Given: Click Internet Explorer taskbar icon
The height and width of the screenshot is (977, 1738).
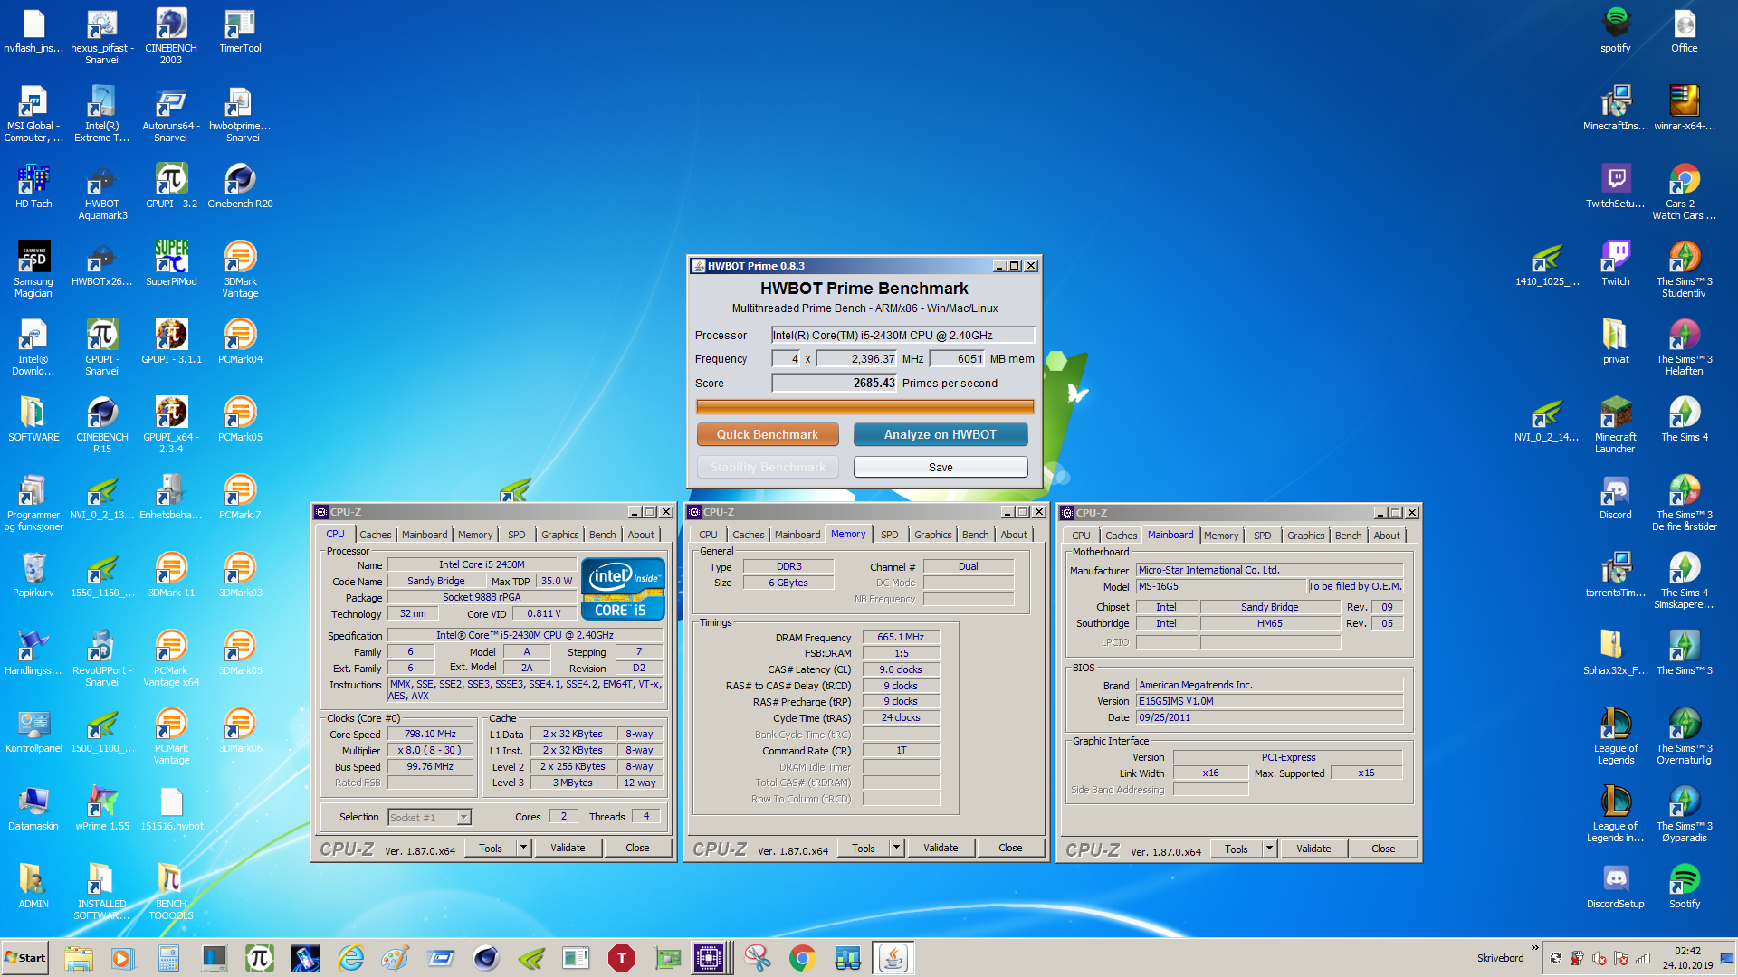Looking at the screenshot, I should click(x=350, y=958).
